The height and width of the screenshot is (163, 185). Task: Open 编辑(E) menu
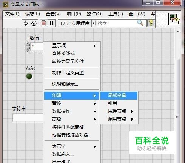click(32, 14)
